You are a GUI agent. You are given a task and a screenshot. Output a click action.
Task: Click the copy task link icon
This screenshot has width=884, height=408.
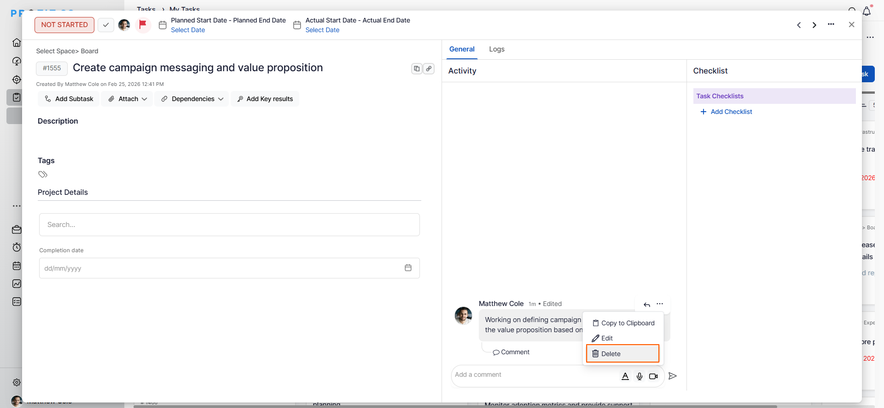(429, 68)
